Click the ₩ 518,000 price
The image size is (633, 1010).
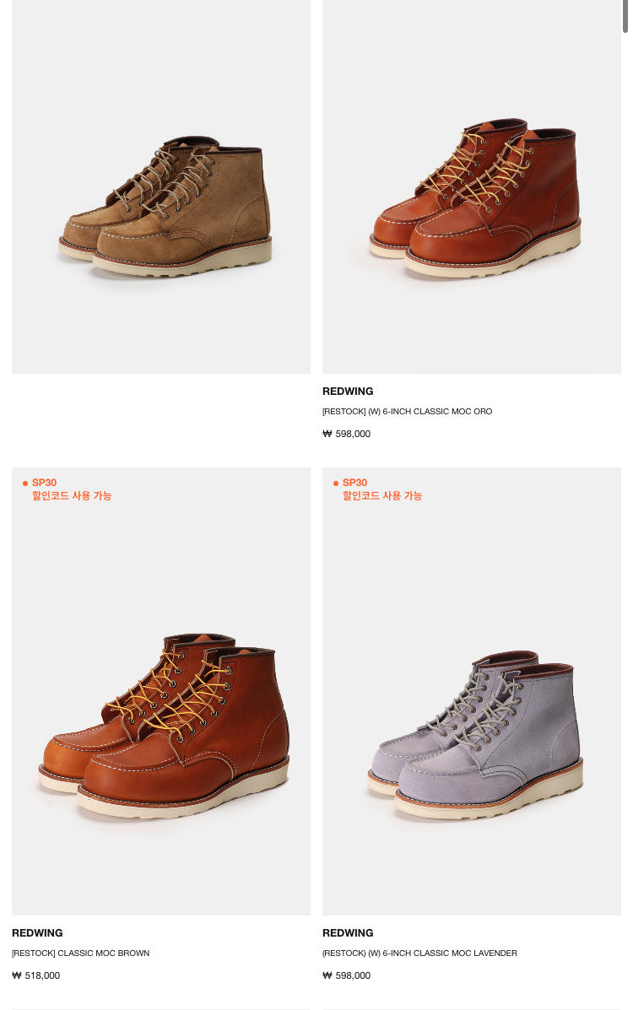(x=35, y=975)
